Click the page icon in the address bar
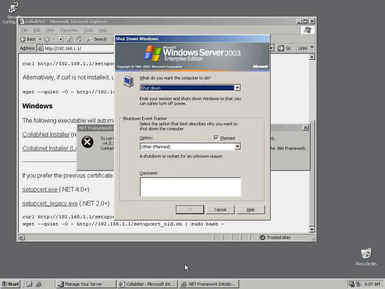The height and width of the screenshot is (289, 385). click(x=41, y=49)
